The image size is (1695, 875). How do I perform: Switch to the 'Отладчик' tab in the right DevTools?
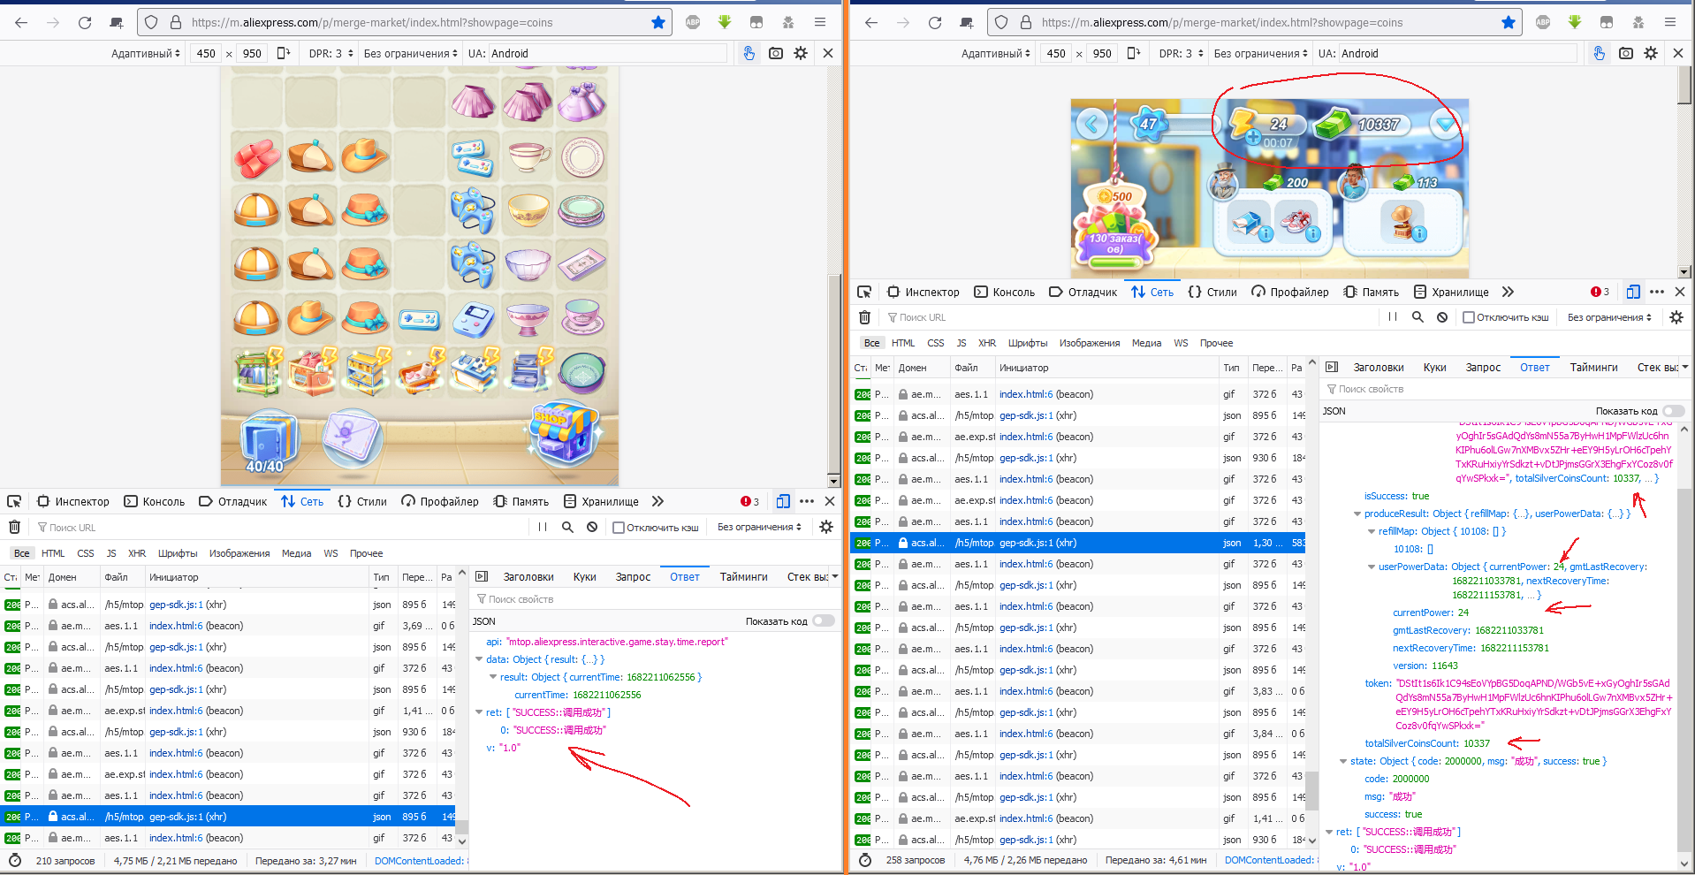pyautogui.click(x=1083, y=292)
